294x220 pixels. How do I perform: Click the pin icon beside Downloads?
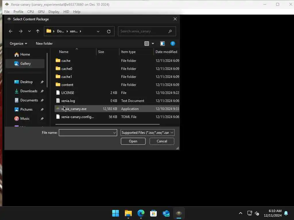[x=42, y=91]
